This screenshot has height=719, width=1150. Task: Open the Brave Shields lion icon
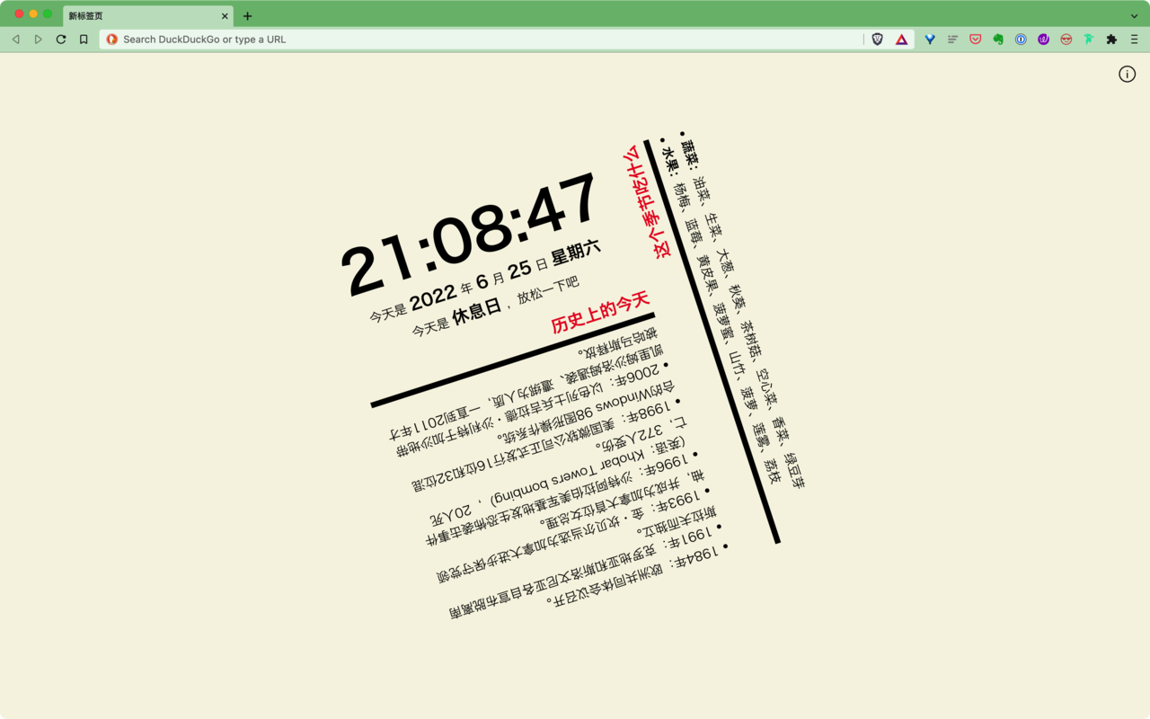pyautogui.click(x=878, y=40)
